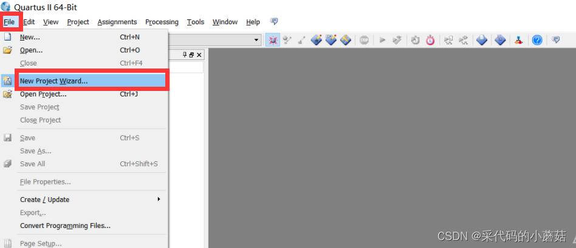Open the Assignments menu
This screenshot has width=576, height=248.
(x=117, y=22)
